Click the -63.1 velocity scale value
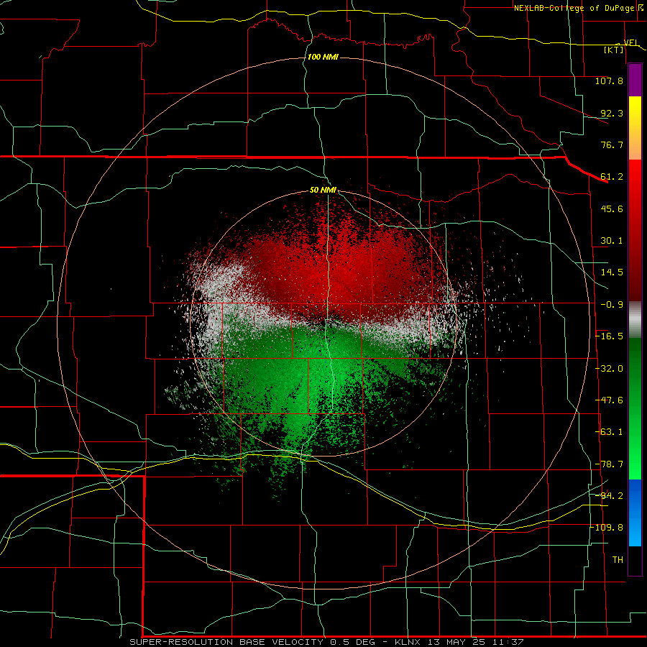The width and height of the screenshot is (647, 647). pos(609,432)
